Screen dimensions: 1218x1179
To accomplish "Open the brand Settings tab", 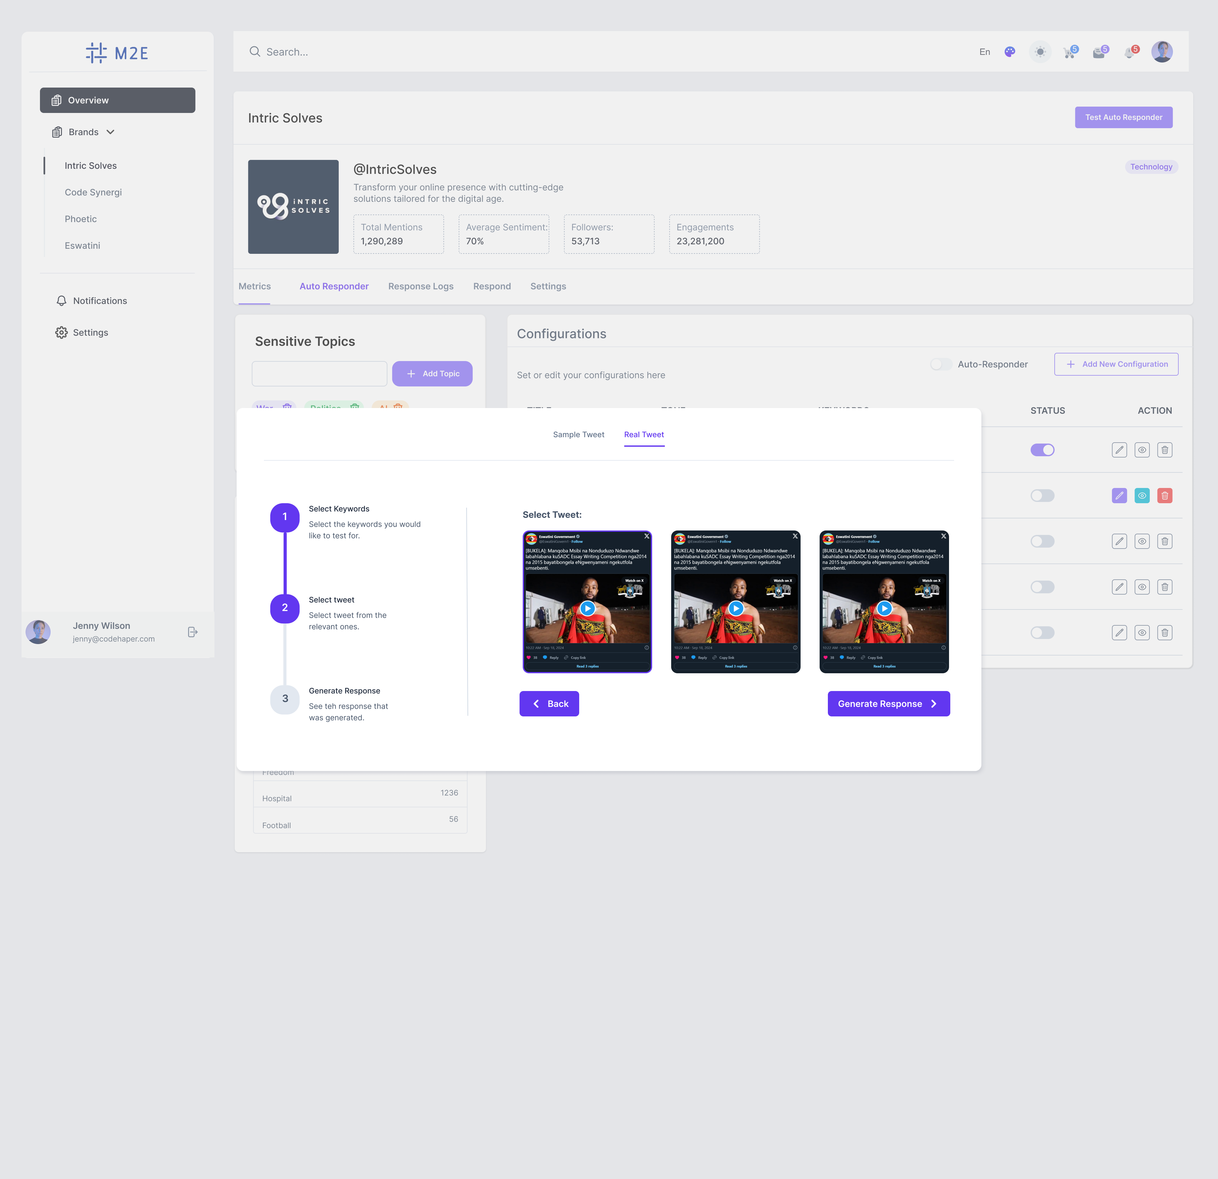I will [547, 287].
